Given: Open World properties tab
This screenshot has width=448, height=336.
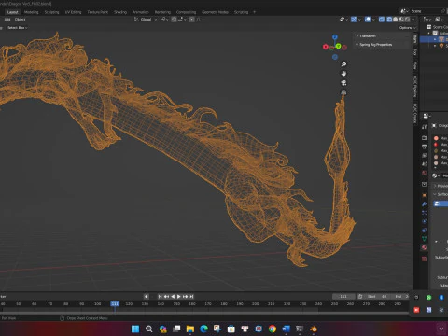Looking at the screenshot, I should point(425,173).
